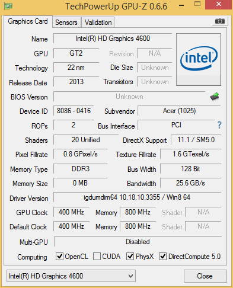Click the Intel logo image

[199, 59]
